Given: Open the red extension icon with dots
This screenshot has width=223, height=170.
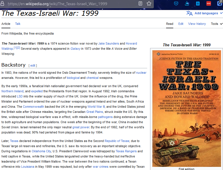Looking at the screenshot, I should coord(209,3).
